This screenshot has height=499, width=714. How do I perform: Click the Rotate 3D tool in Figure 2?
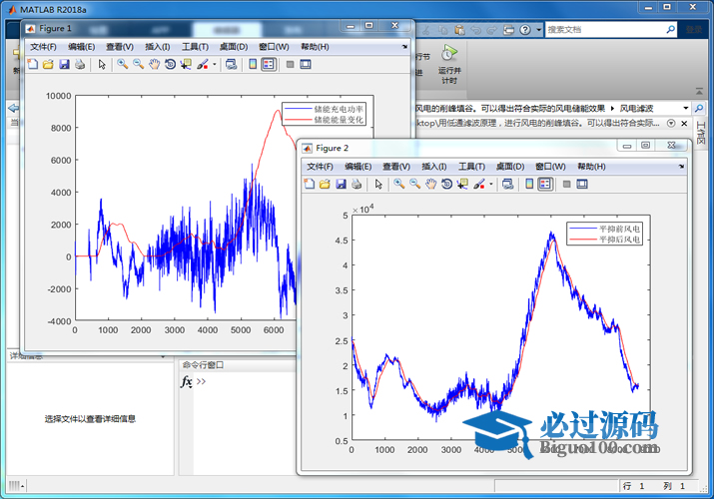[x=446, y=184]
